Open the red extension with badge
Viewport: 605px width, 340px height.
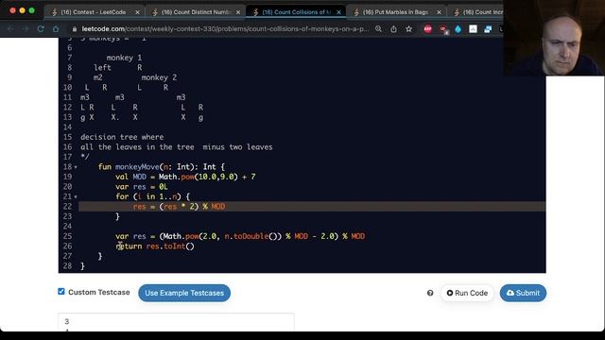point(443,29)
